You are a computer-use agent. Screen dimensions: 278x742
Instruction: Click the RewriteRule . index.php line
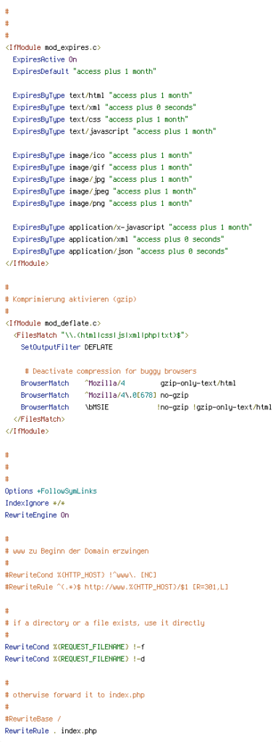click(51, 730)
